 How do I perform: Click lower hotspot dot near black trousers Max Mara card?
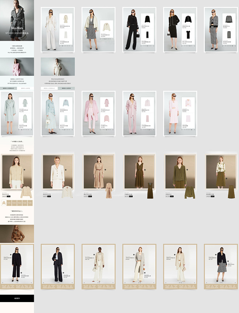point(22,273)
